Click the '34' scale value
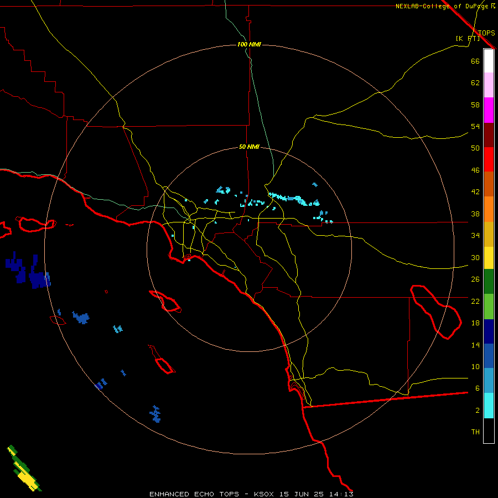 [x=475, y=236]
